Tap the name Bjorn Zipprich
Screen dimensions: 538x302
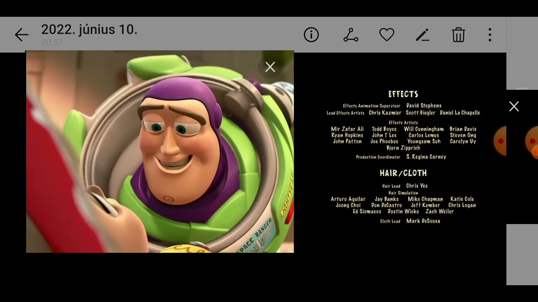[403, 148]
